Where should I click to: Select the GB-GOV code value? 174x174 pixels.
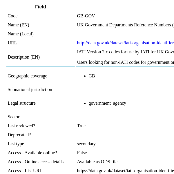[x=86, y=16]
